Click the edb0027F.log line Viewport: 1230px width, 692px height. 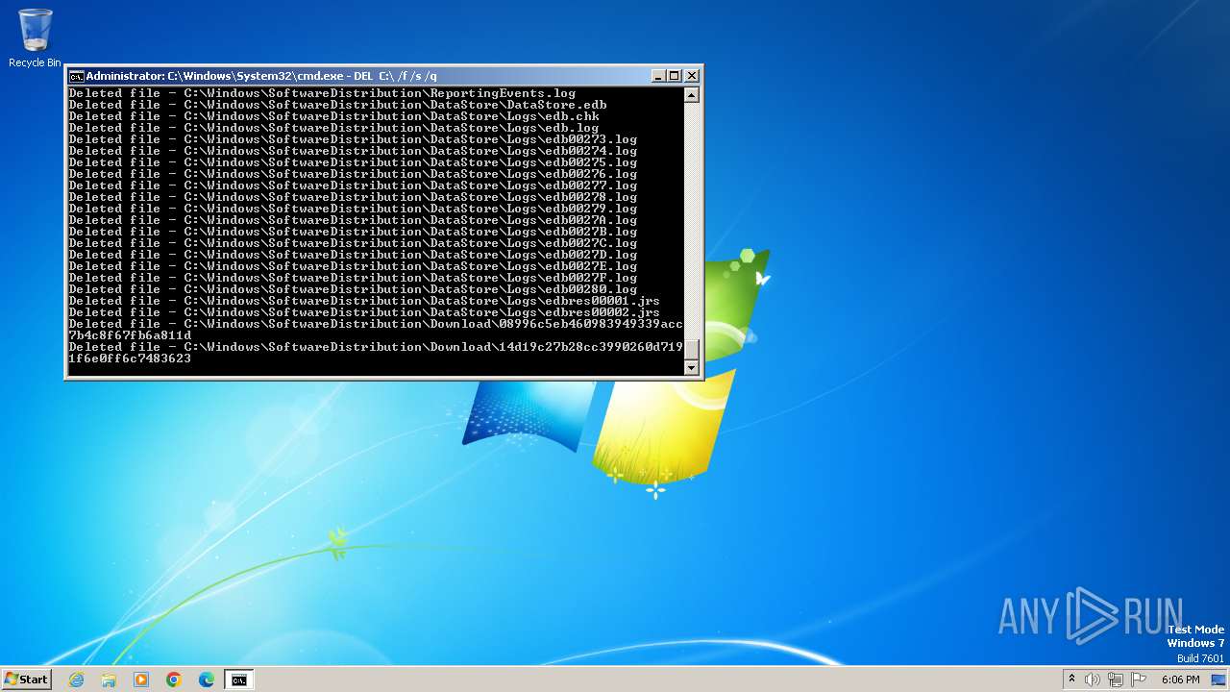pyautogui.click(x=353, y=278)
